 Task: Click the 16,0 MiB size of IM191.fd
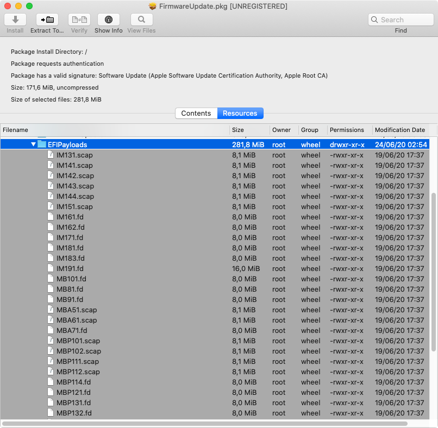point(246,268)
